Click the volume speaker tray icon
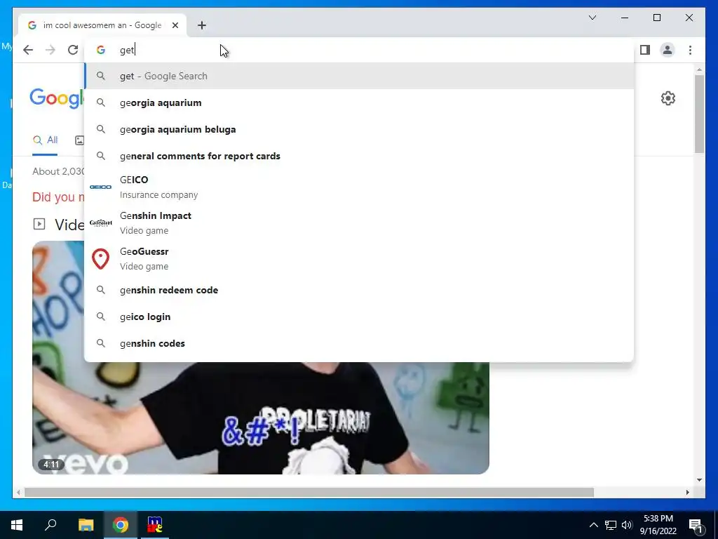Image resolution: width=718 pixels, height=539 pixels. coord(627,525)
